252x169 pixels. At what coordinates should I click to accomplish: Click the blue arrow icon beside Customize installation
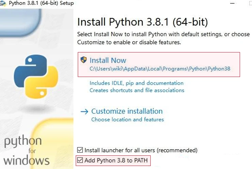pyautogui.click(x=84, y=111)
